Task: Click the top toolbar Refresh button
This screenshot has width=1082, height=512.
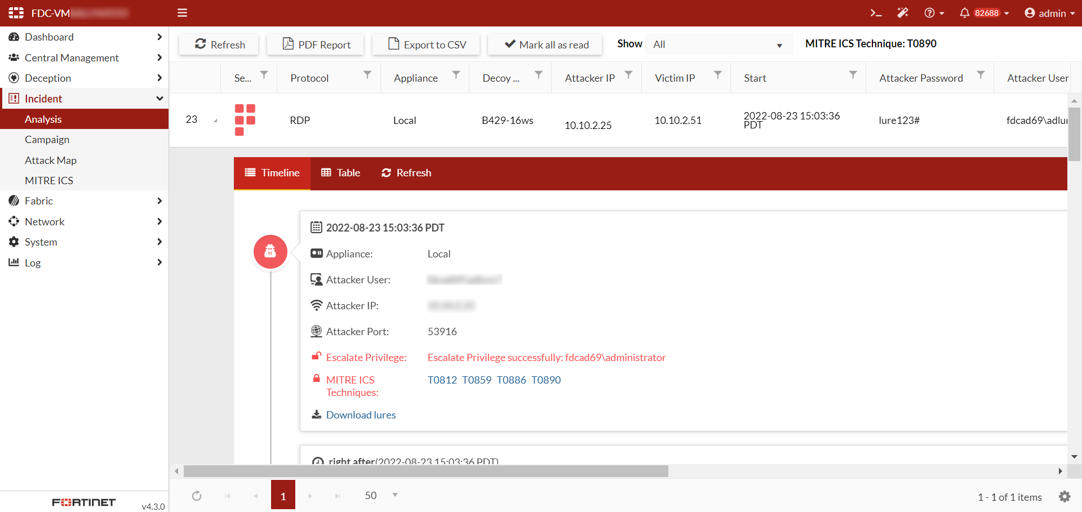Action: 219,44
